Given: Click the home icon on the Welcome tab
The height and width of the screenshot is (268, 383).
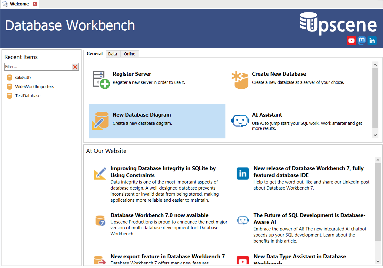Looking at the screenshot, I should 5,4.
